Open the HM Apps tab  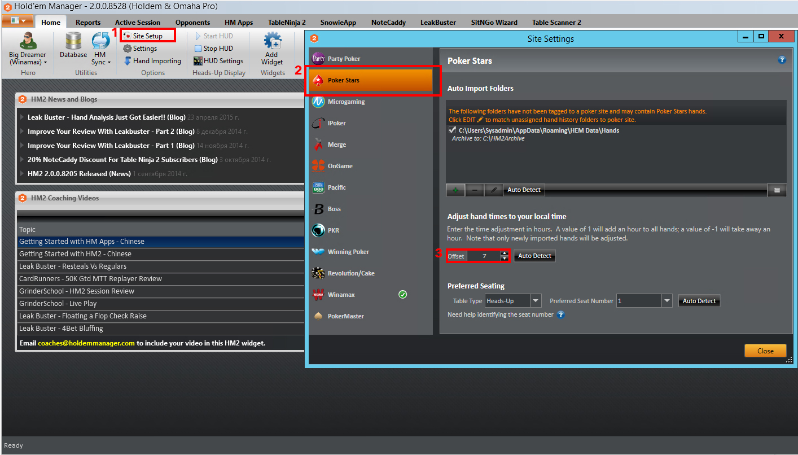pyautogui.click(x=239, y=22)
